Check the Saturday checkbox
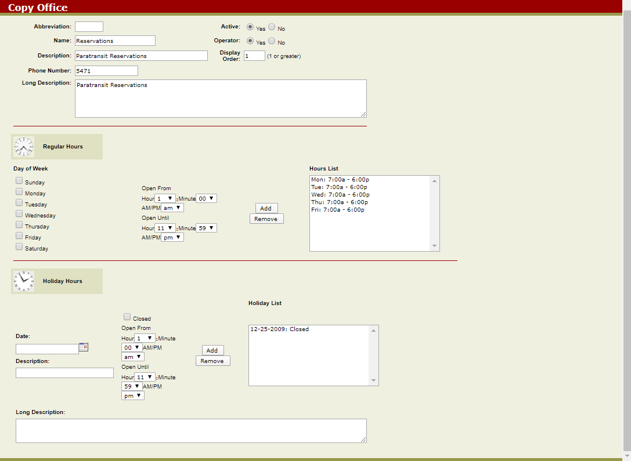This screenshot has height=461, width=631. tap(19, 246)
